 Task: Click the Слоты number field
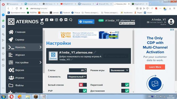coord(77,70)
